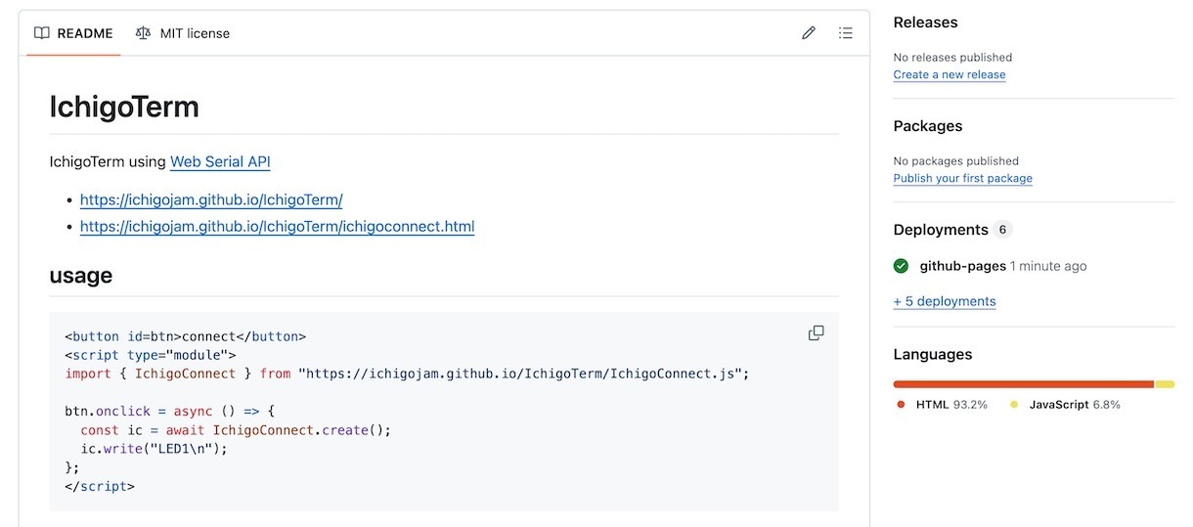Open the Packages heading link

pyautogui.click(x=928, y=126)
